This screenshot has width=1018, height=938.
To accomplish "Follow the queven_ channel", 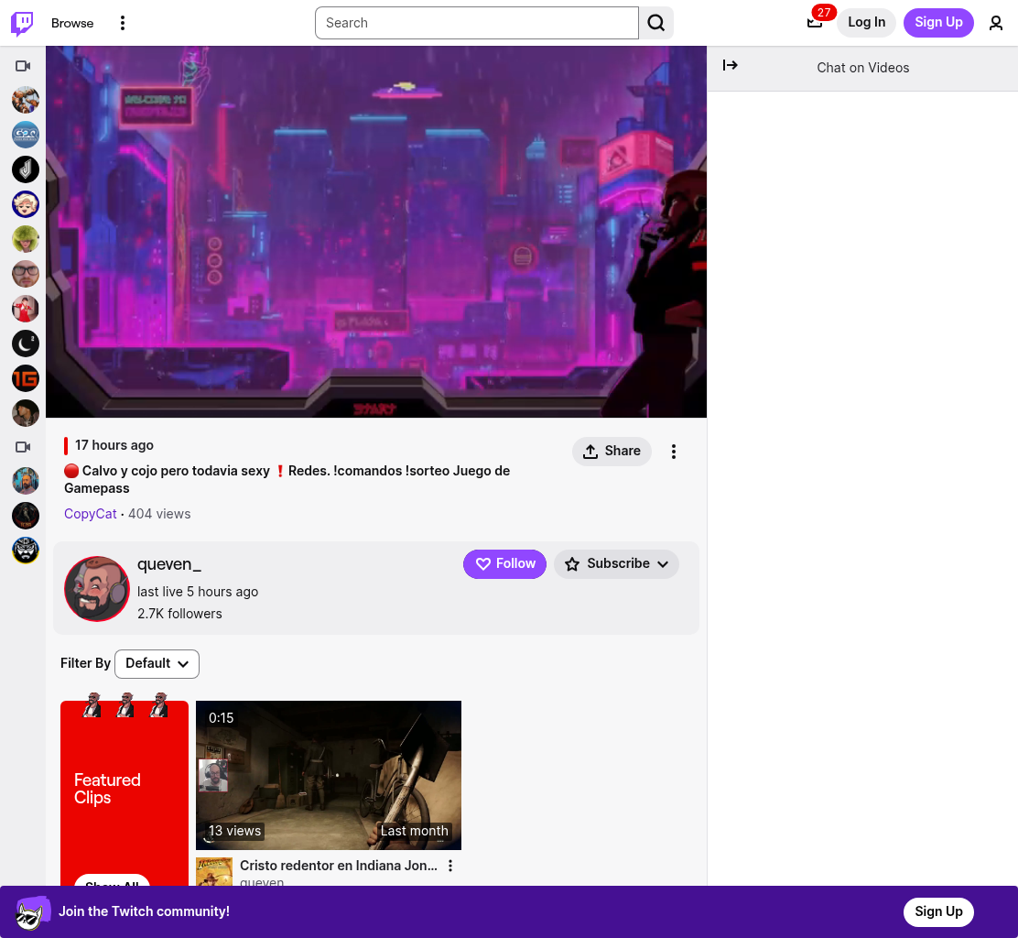I will click(x=504, y=564).
